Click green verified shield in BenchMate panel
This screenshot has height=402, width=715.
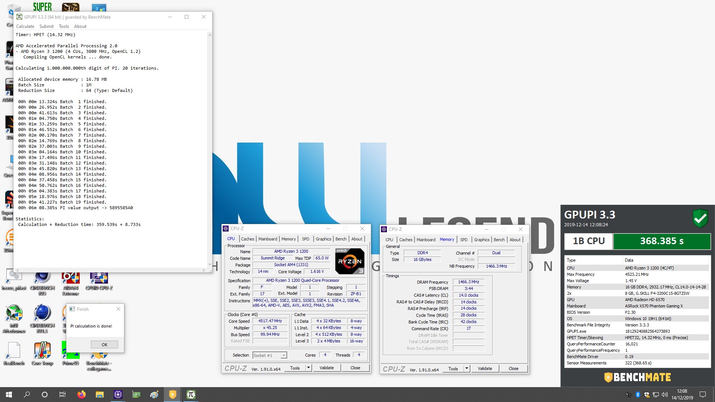pyautogui.click(x=700, y=218)
